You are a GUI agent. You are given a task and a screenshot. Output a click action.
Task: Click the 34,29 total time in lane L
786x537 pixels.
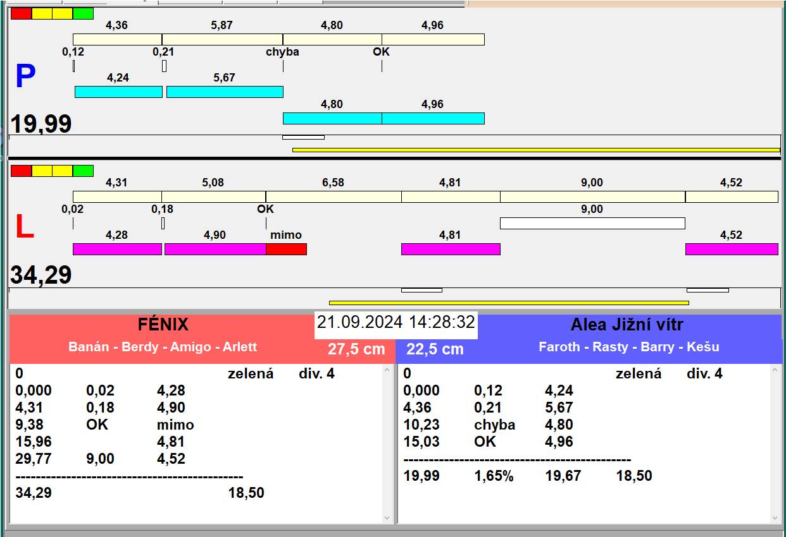click(41, 275)
